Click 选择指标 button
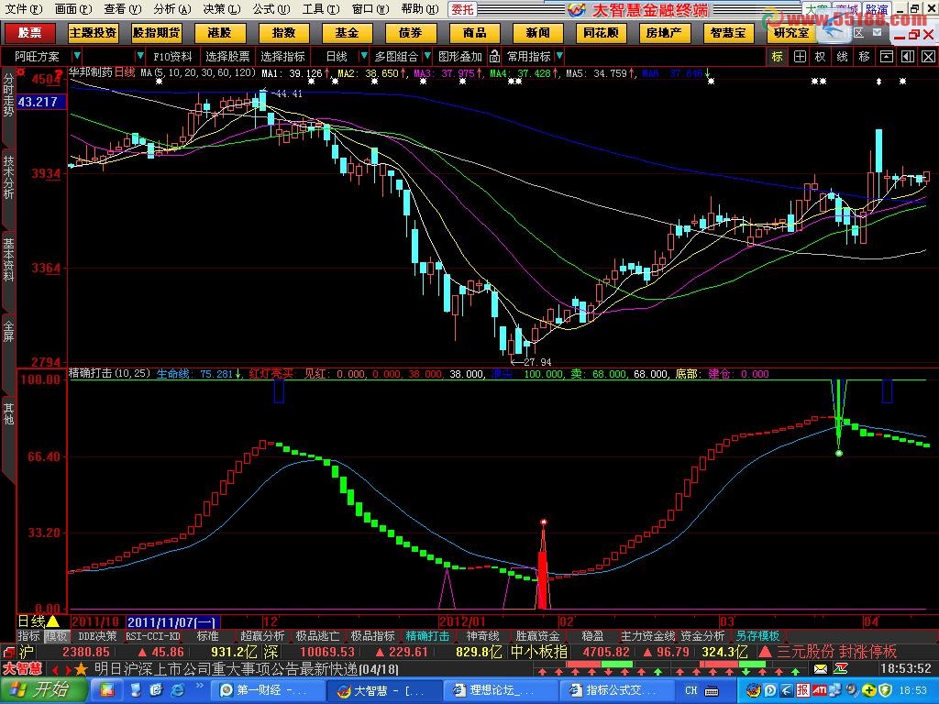Viewport: 939px width, 704px height. [282, 57]
